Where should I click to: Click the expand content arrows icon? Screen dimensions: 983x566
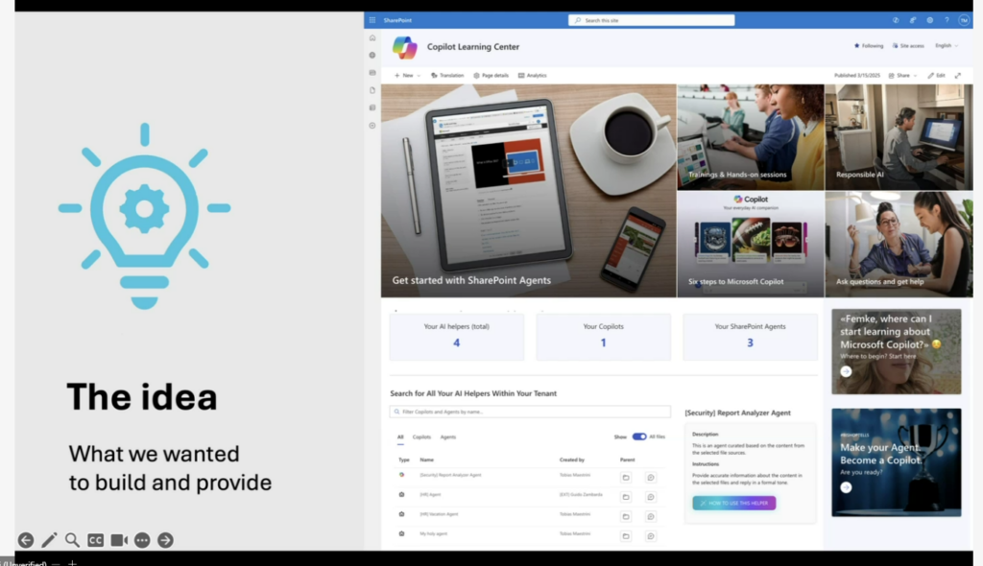958,75
